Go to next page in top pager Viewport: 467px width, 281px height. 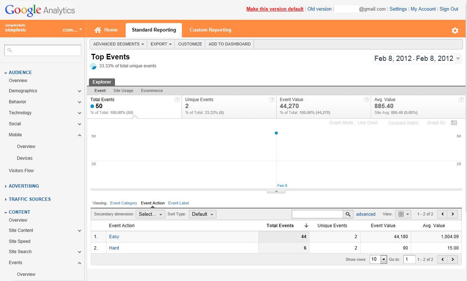pyautogui.click(x=453, y=214)
